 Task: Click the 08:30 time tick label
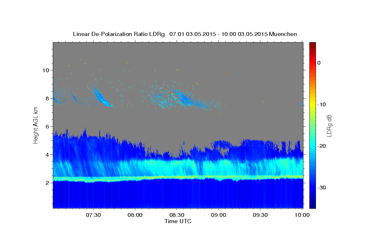[177, 215]
